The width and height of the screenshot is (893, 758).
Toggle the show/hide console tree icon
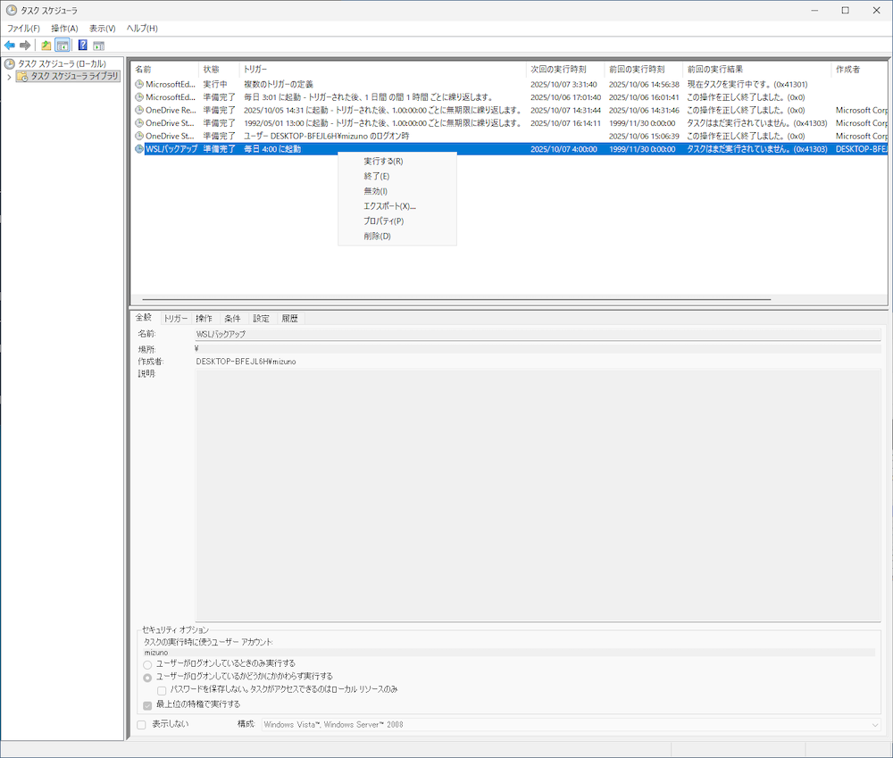pyautogui.click(x=63, y=46)
